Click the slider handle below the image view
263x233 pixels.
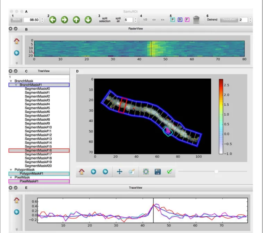pyautogui.click(x=217, y=172)
